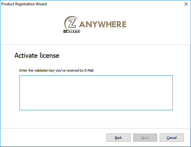The height and width of the screenshot is (147, 191).
Task: Click the Product Registration Wizard title text
Action: click(24, 4)
